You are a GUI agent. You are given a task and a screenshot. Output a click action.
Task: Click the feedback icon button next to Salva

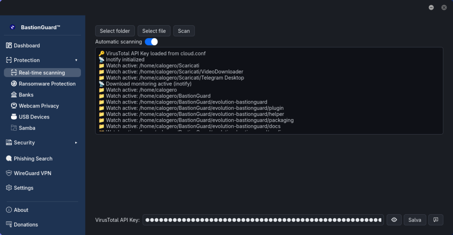(x=436, y=220)
